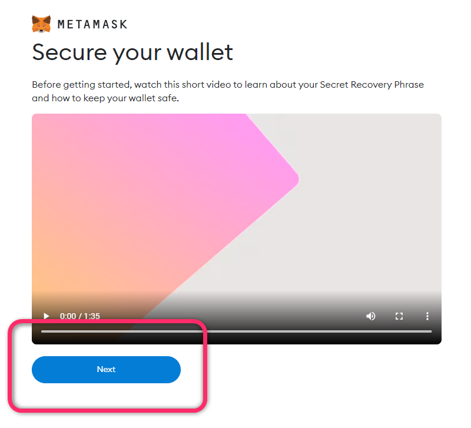
Task: Seek along the video progress bar
Action: (x=237, y=331)
